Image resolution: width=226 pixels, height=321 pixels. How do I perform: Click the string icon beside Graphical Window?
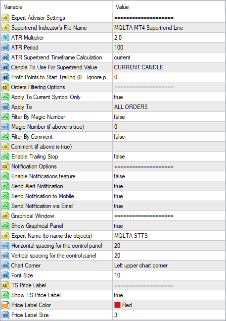coord(5,216)
